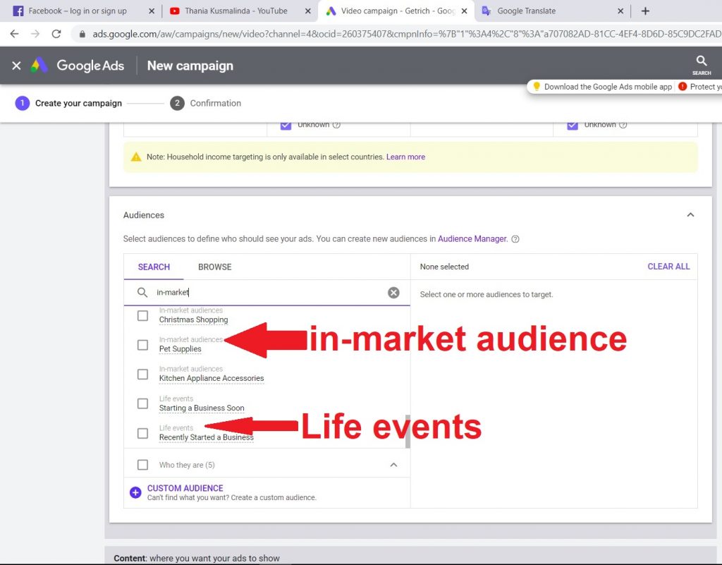Go back using browser back arrow
Viewport: 722px width, 565px height.
(14, 34)
